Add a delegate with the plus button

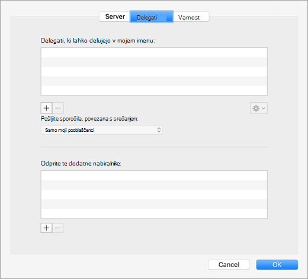click(x=46, y=108)
